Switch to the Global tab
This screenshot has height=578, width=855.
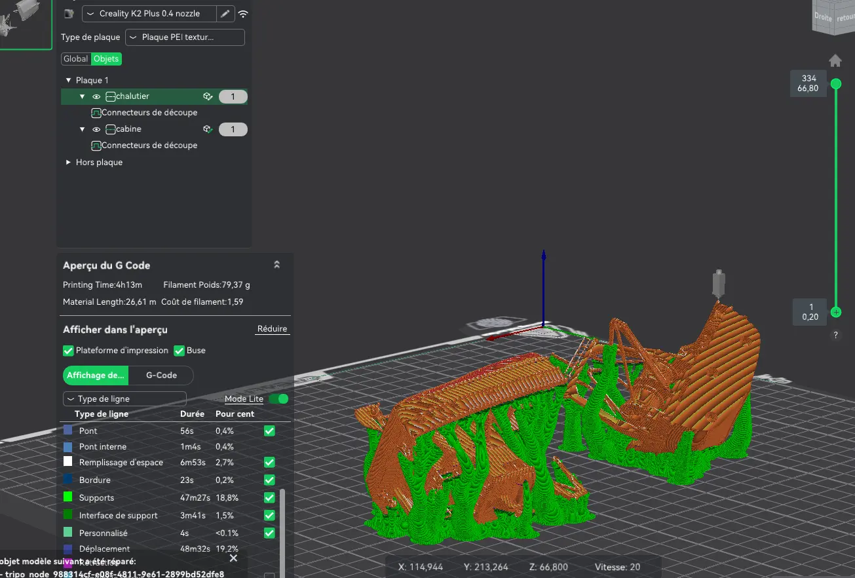click(76, 59)
